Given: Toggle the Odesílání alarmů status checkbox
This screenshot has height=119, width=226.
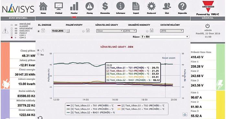Looking at the screenshot, I should point(12,25).
